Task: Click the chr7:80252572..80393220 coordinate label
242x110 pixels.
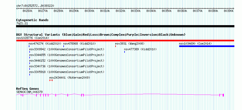Action: click(35, 6)
